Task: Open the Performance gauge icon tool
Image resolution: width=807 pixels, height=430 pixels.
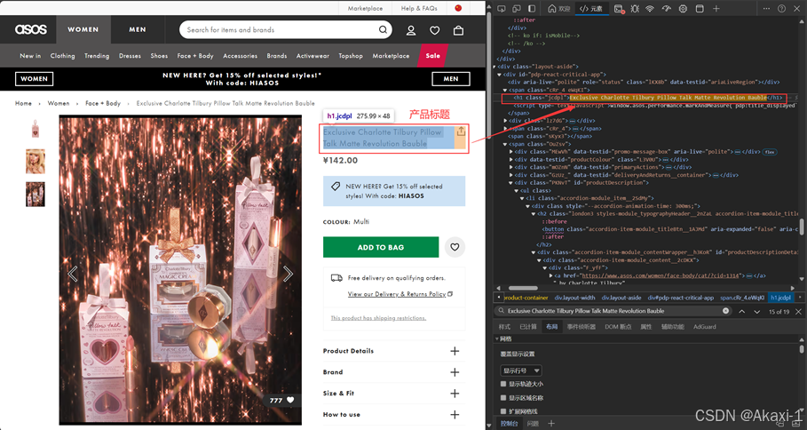Action: [x=667, y=8]
